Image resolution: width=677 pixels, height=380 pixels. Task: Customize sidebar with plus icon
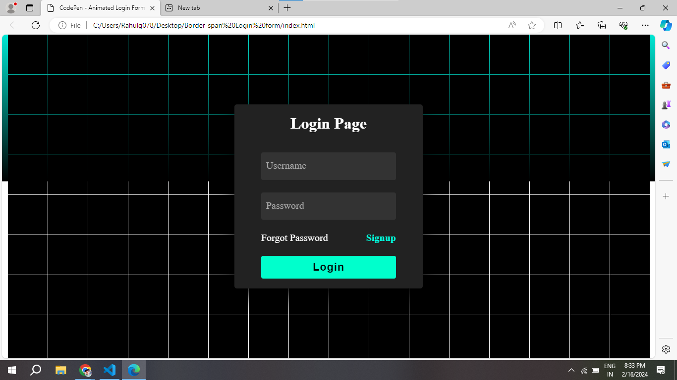(666, 196)
